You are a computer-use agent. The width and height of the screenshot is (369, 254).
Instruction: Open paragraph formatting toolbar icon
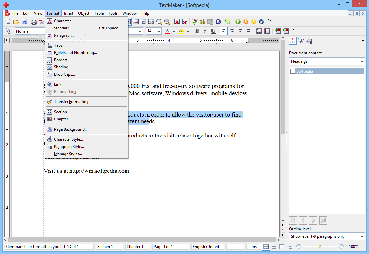pyautogui.click(x=185, y=22)
